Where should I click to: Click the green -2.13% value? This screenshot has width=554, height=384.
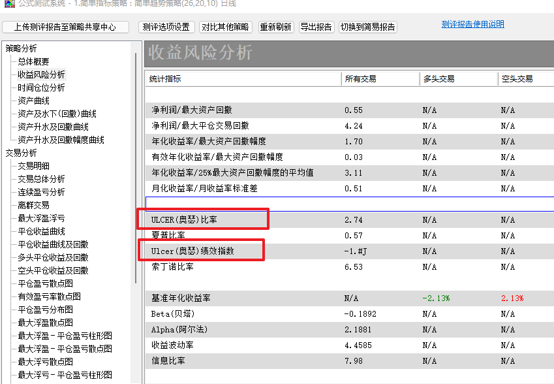click(x=437, y=298)
